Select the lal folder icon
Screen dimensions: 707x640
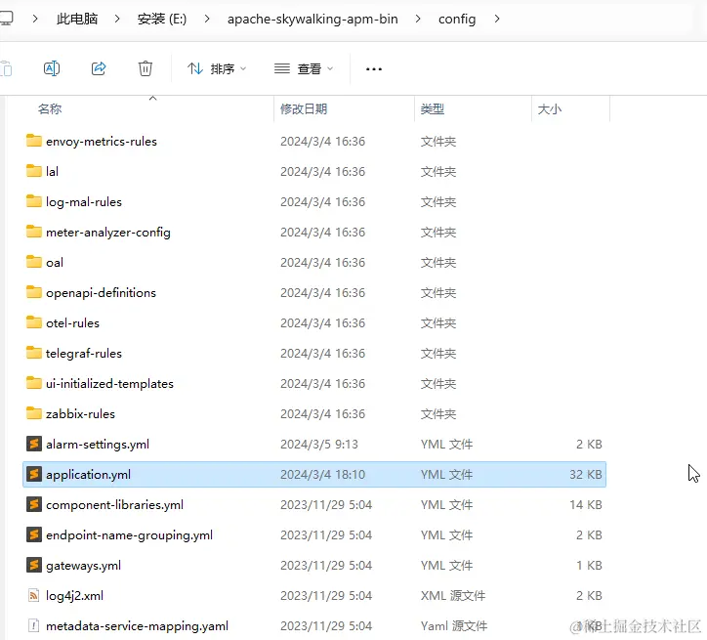tap(34, 171)
